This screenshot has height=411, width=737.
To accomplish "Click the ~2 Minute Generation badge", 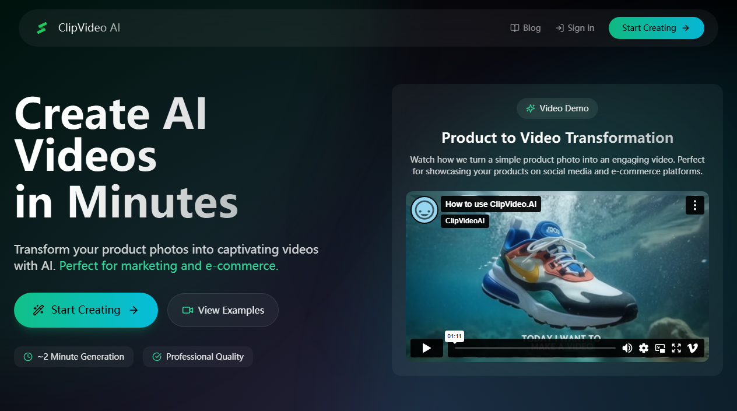I will [73, 356].
